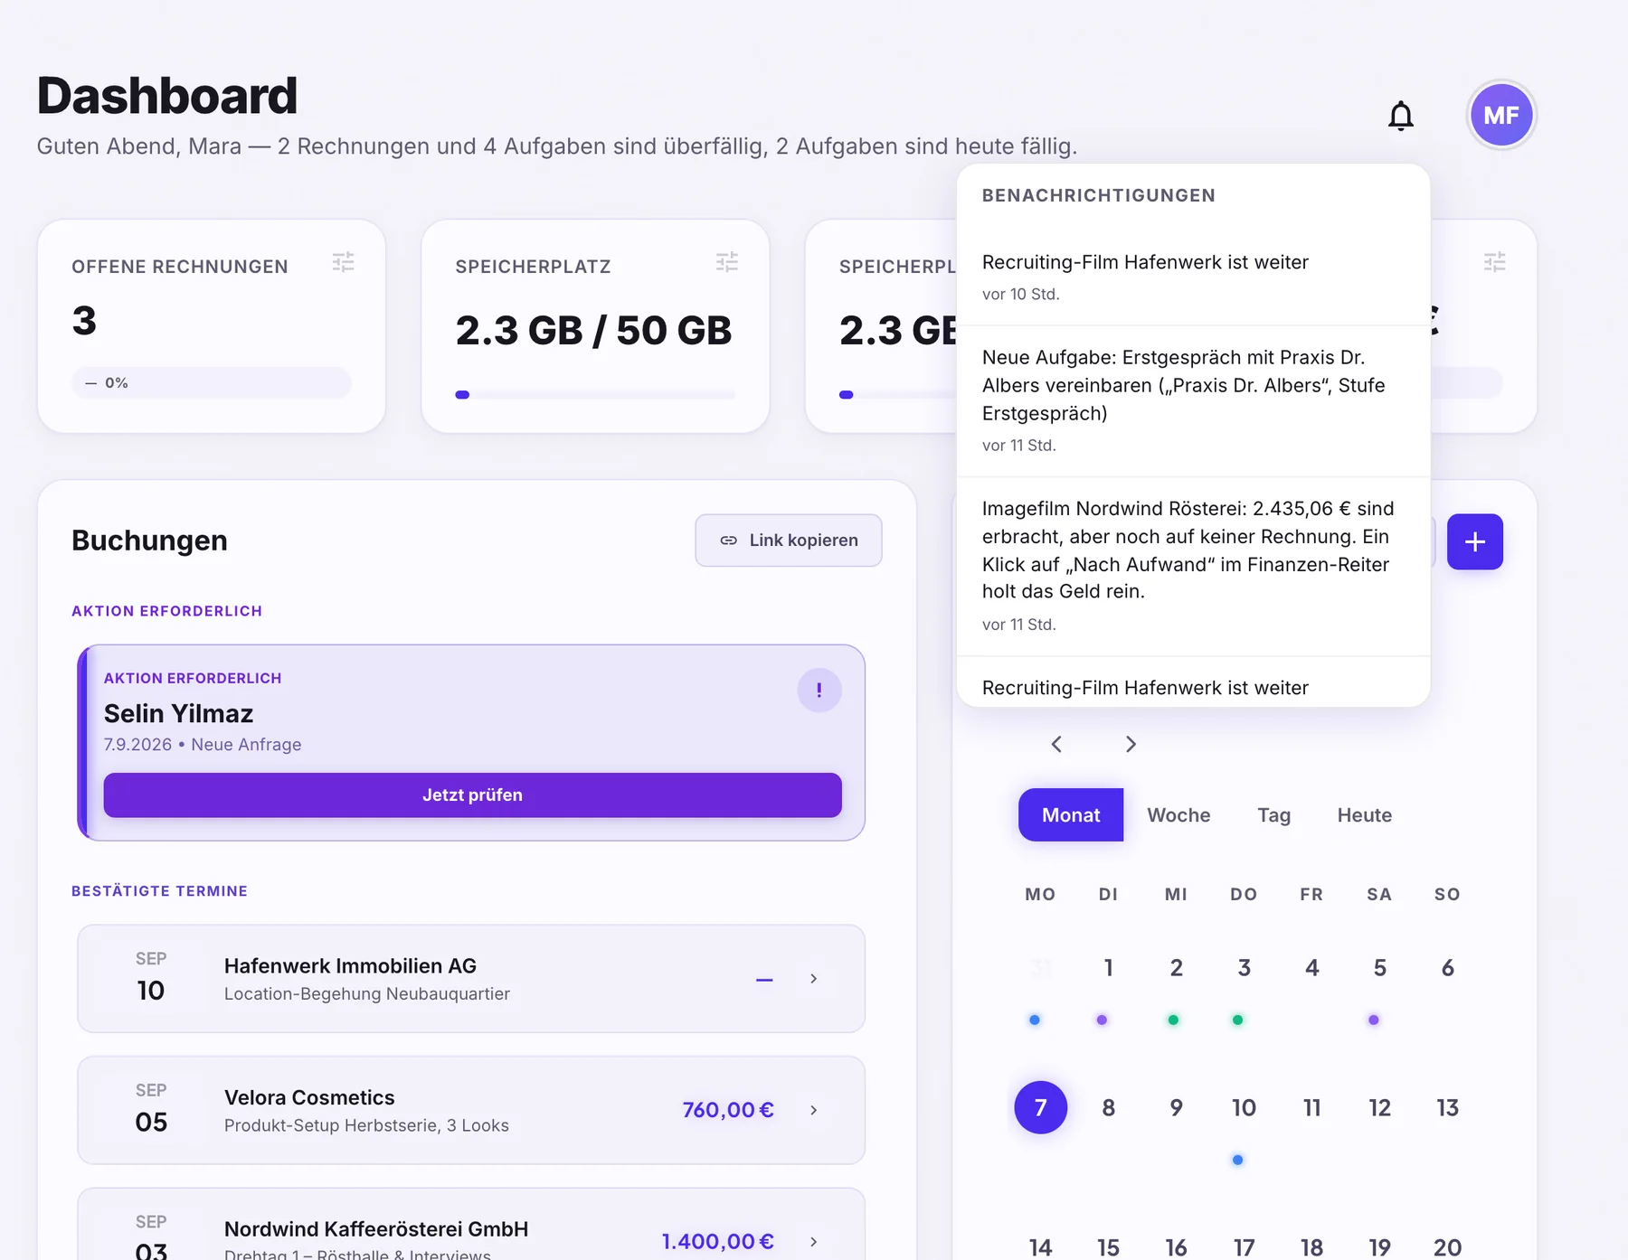This screenshot has height=1260, width=1628.
Task: Open settings icon on Offene Rechnungen card
Action: 343,262
